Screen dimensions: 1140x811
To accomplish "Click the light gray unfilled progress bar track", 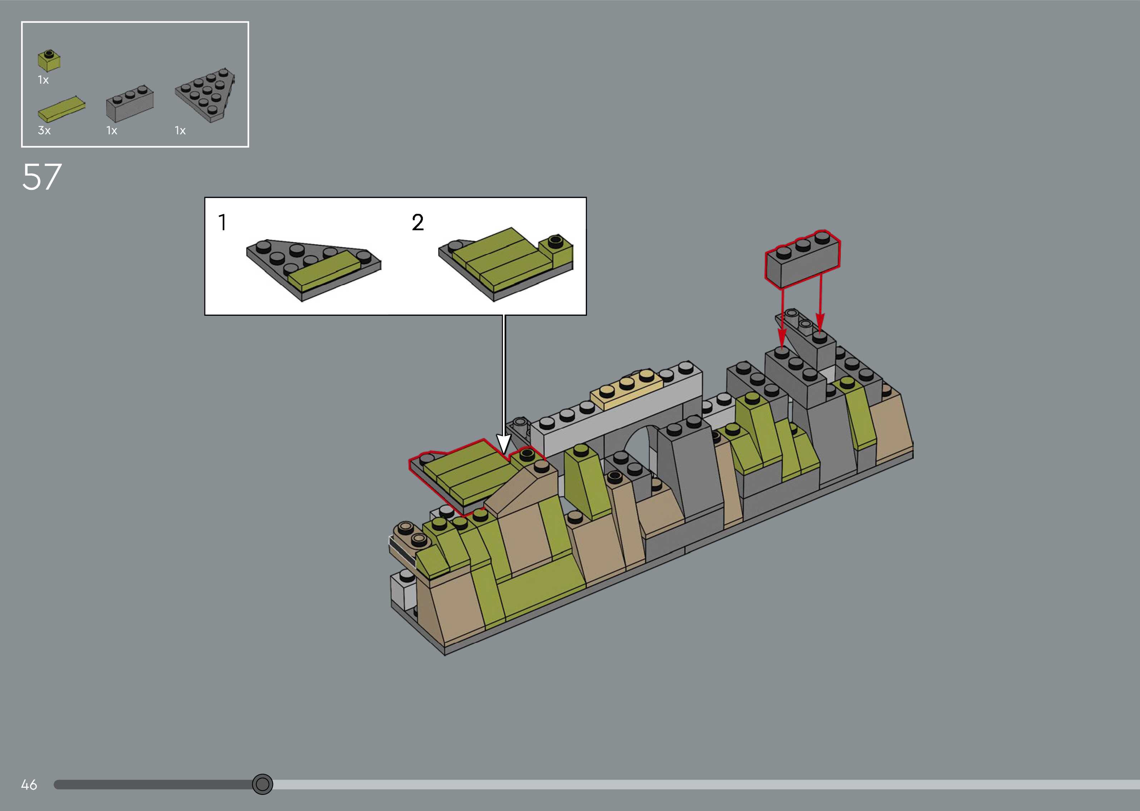I will [x=699, y=785].
